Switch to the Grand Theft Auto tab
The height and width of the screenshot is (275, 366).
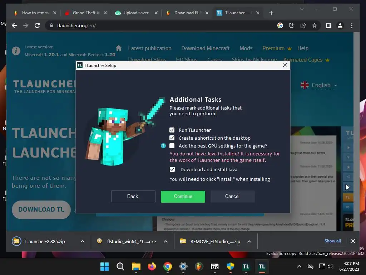[85, 13]
